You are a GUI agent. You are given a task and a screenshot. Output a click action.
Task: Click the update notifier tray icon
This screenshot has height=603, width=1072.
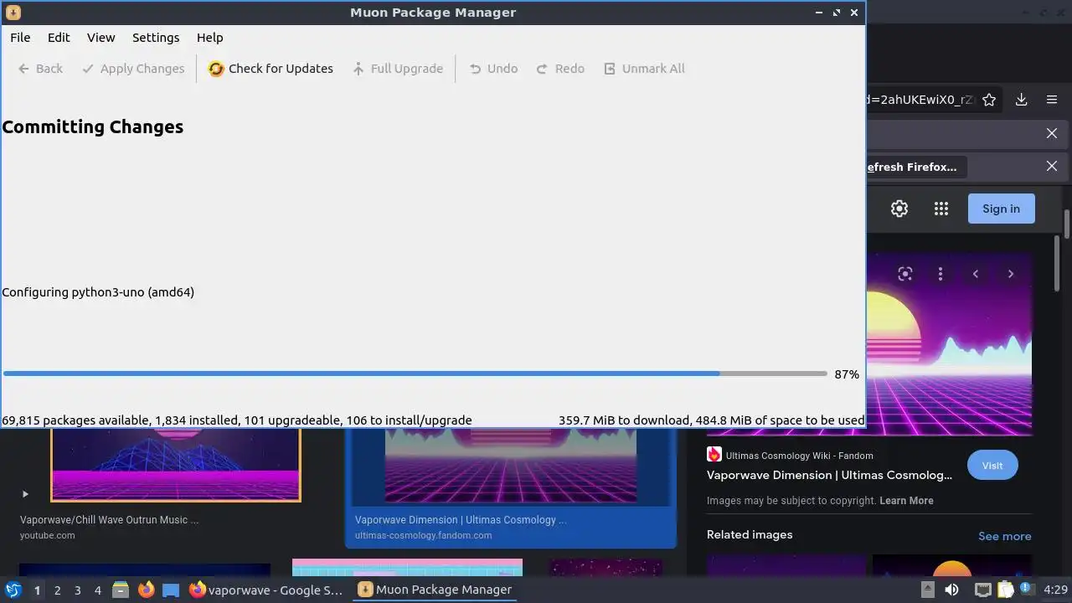[x=1025, y=590]
